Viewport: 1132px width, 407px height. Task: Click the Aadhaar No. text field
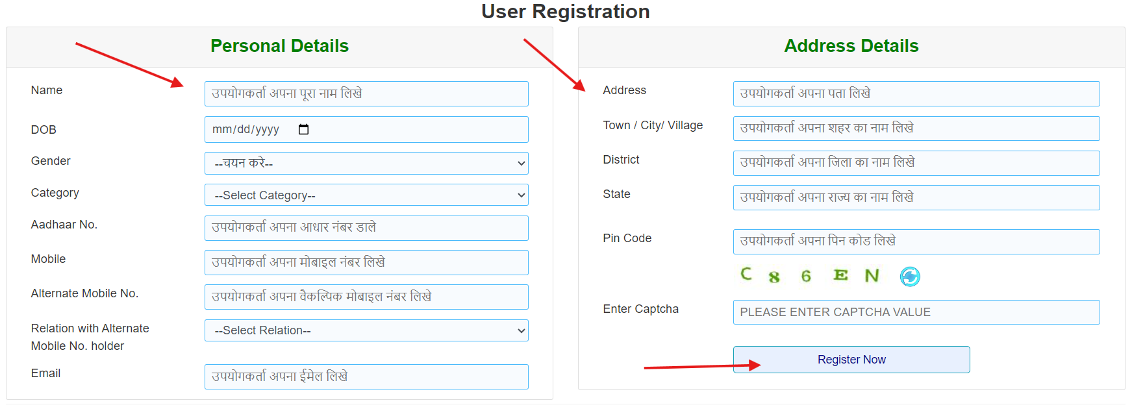[366, 228]
